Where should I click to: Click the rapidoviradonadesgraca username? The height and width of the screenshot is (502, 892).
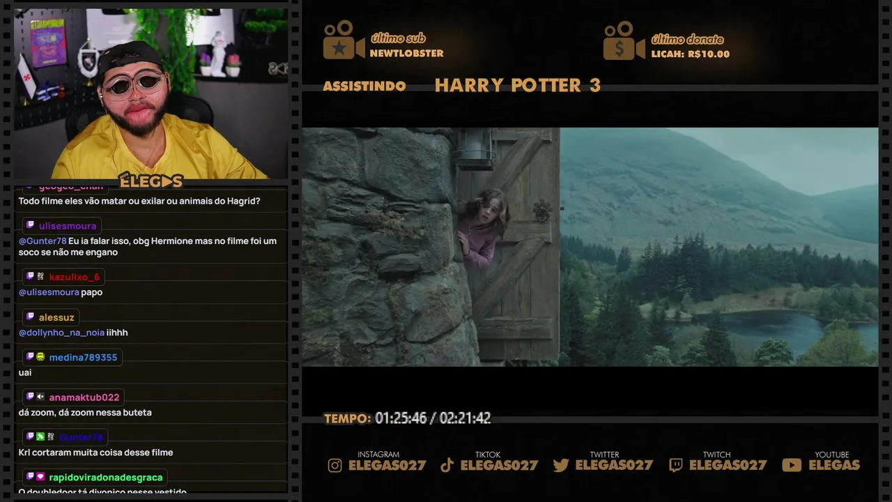106,478
